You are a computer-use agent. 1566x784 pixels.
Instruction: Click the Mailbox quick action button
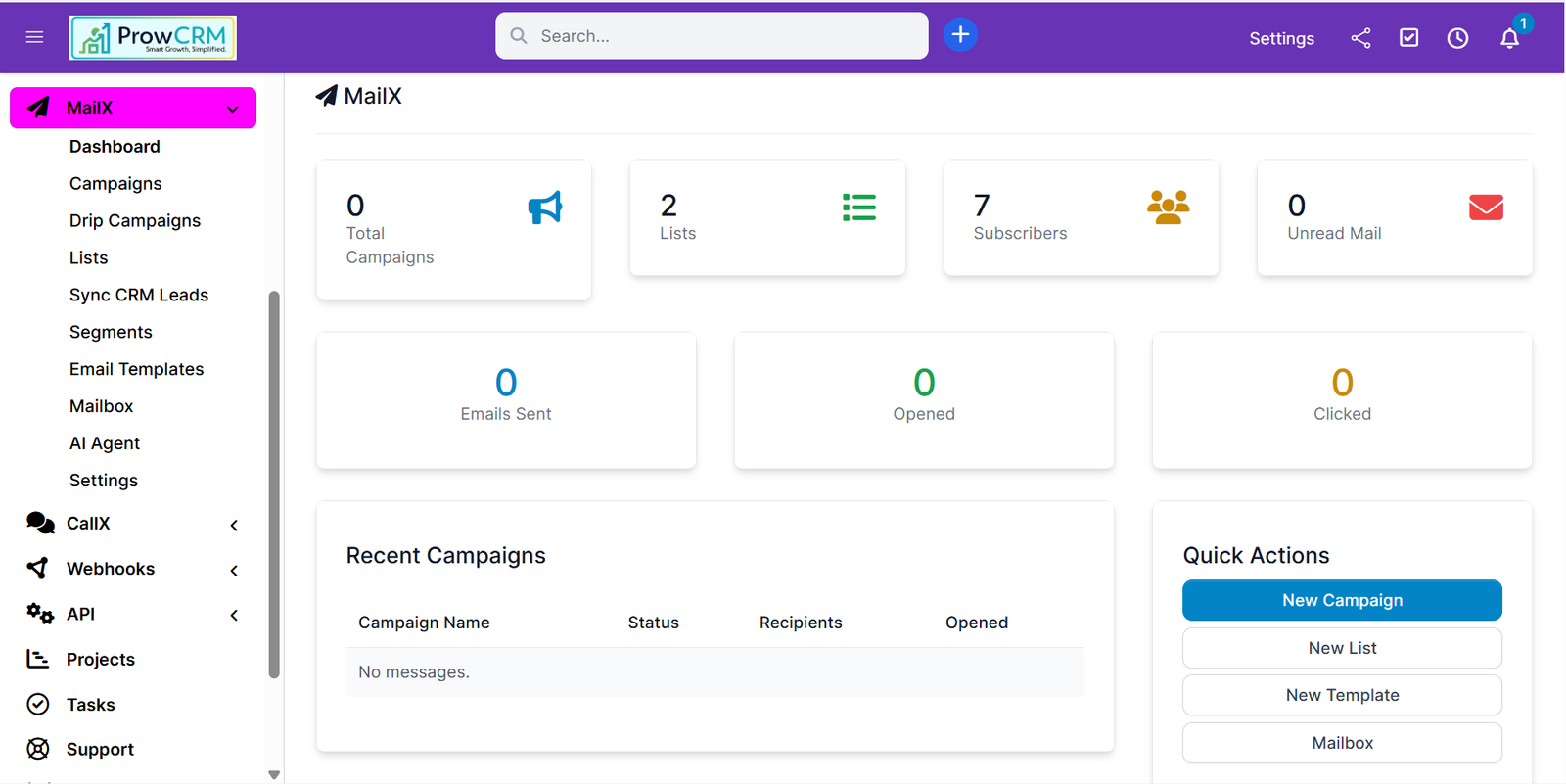click(x=1342, y=743)
